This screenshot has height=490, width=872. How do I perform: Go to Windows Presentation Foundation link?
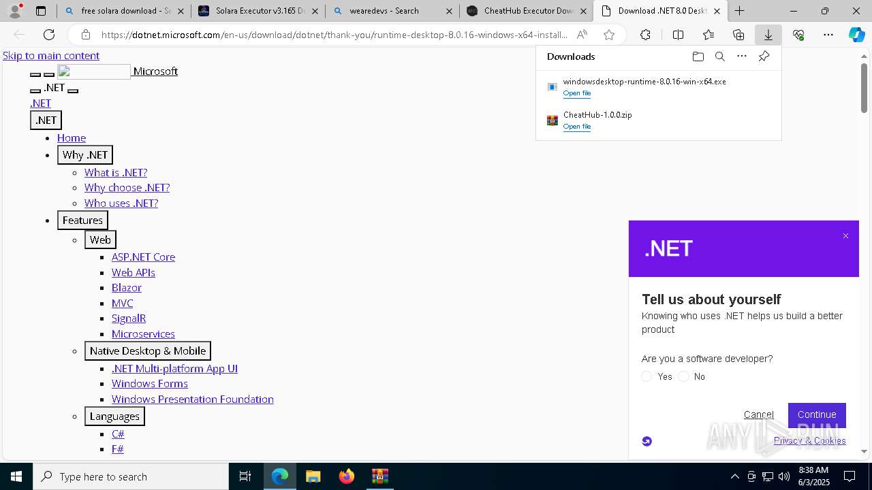click(x=193, y=399)
